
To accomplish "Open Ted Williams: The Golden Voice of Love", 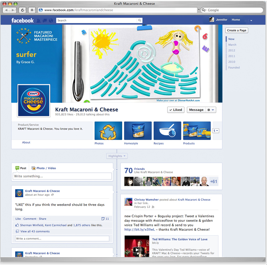I will [x=180, y=239].
